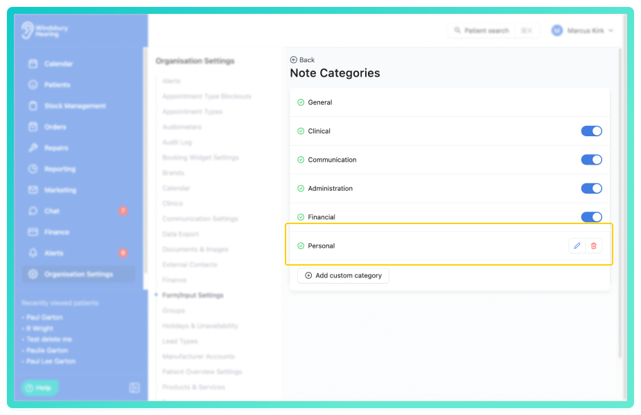Toggle the Financial category switch

(591, 216)
